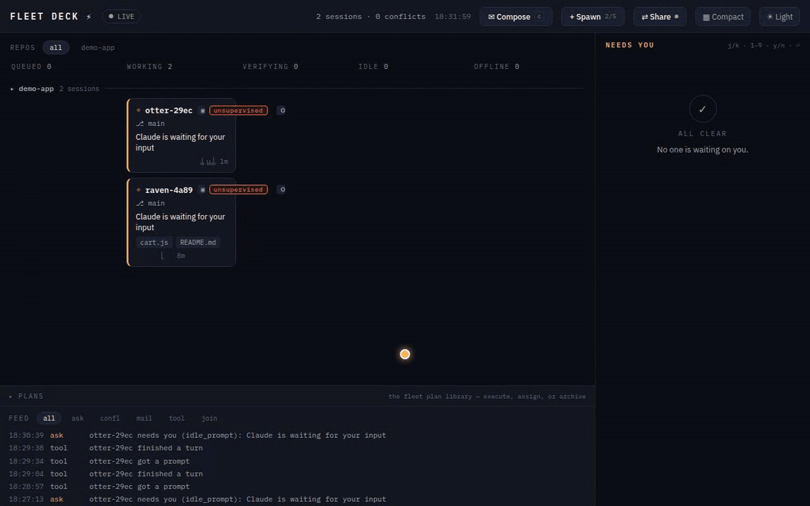Filter feed by 'mail'
The image size is (810, 506).
pos(144,418)
